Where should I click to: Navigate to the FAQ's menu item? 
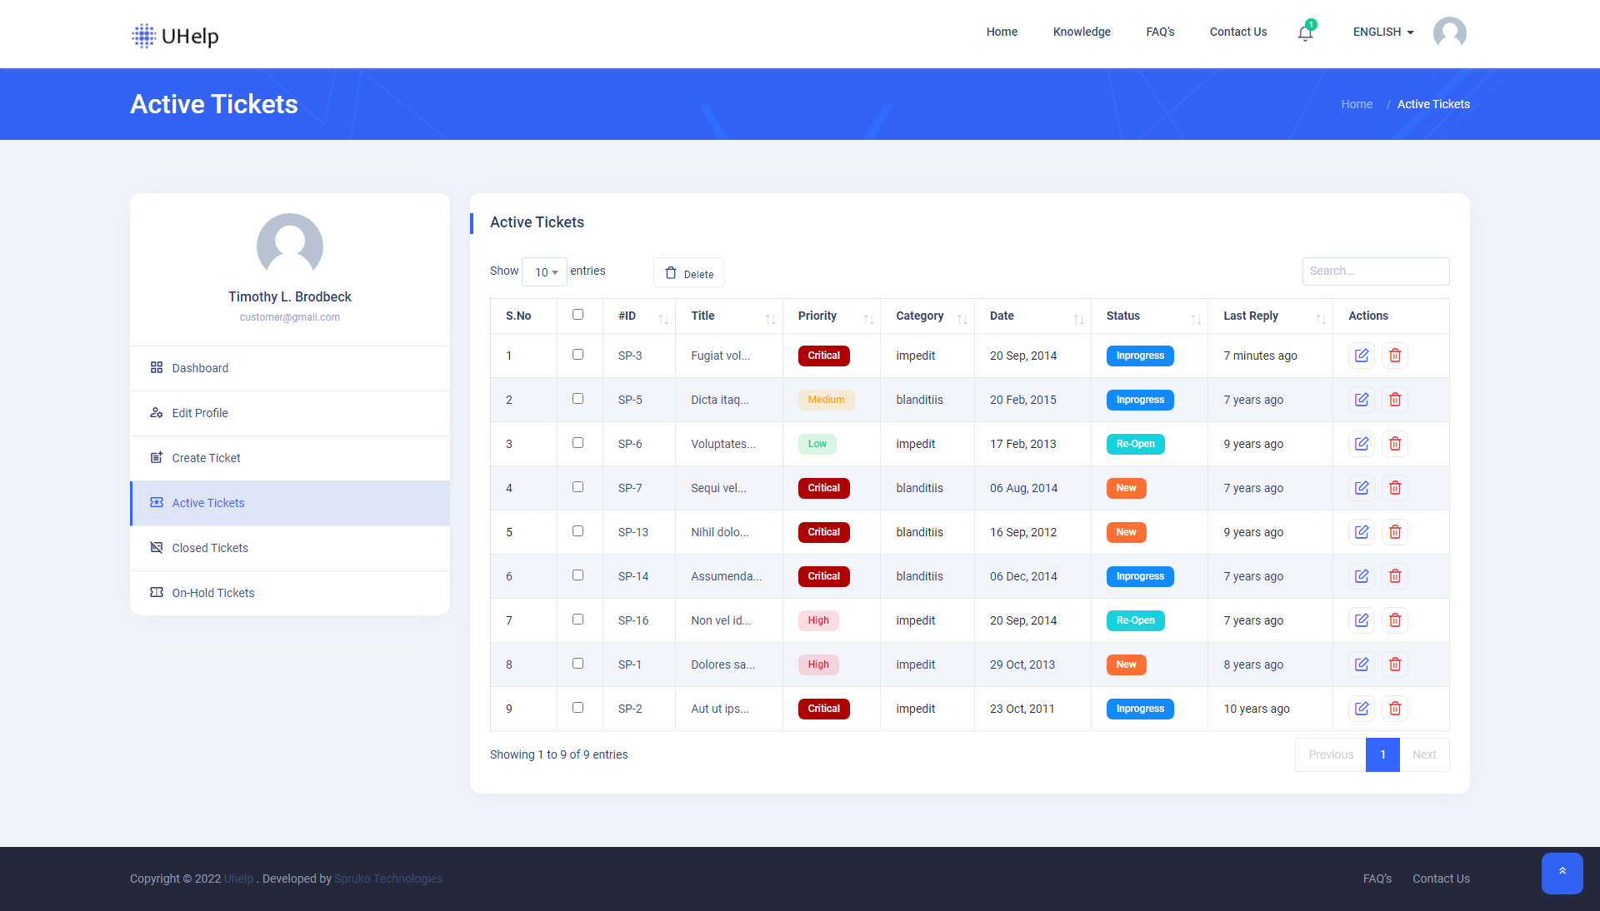pyautogui.click(x=1159, y=32)
